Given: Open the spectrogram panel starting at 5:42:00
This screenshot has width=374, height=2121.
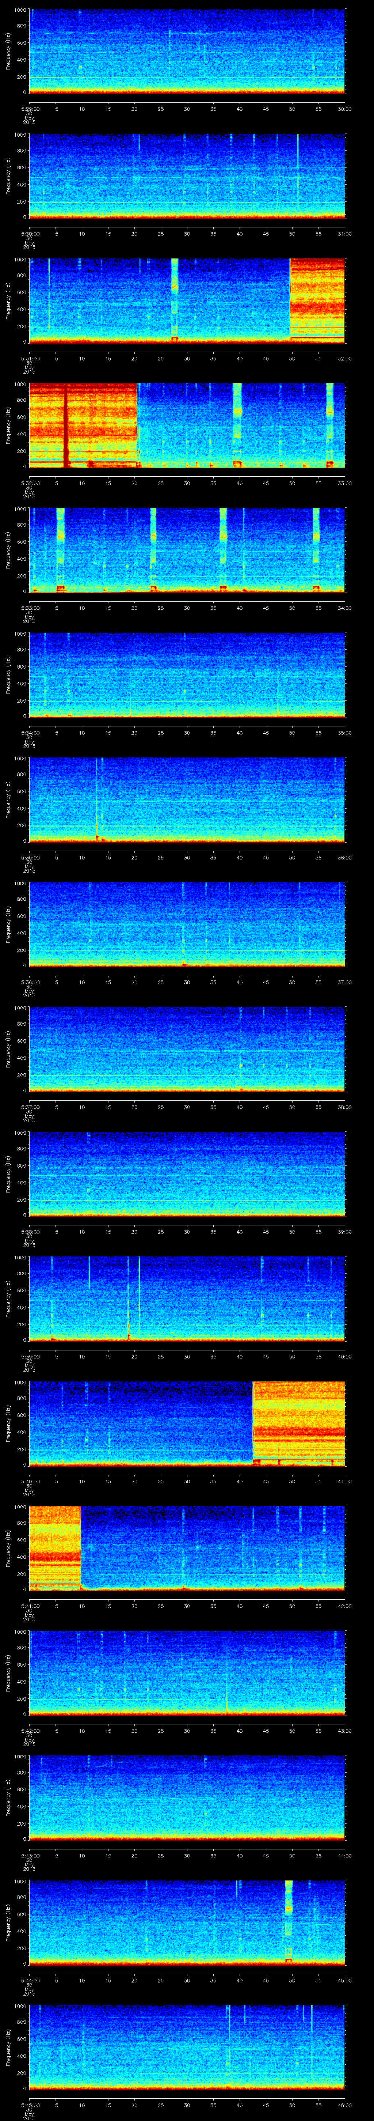Looking at the screenshot, I should click(187, 1673).
